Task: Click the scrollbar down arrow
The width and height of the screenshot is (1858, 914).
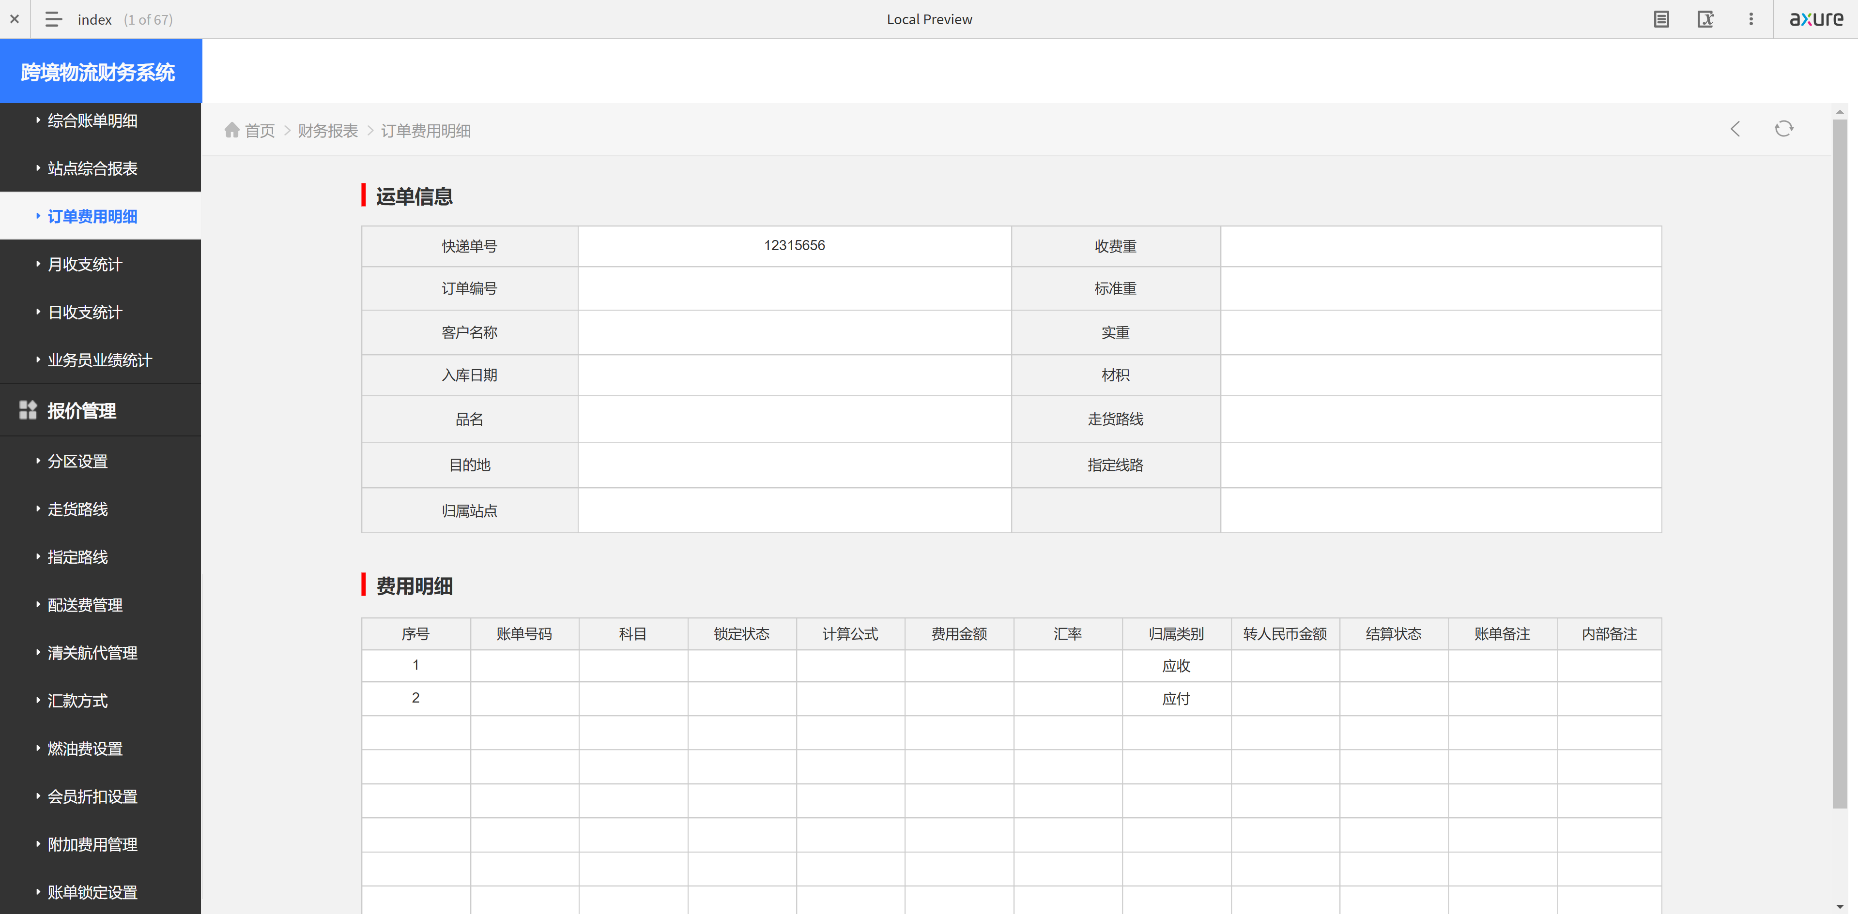Action: [x=1839, y=906]
